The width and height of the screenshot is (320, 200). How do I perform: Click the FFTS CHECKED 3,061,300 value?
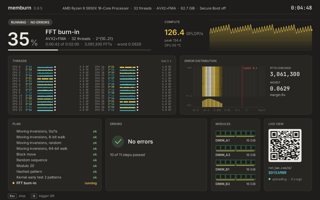[285, 74]
